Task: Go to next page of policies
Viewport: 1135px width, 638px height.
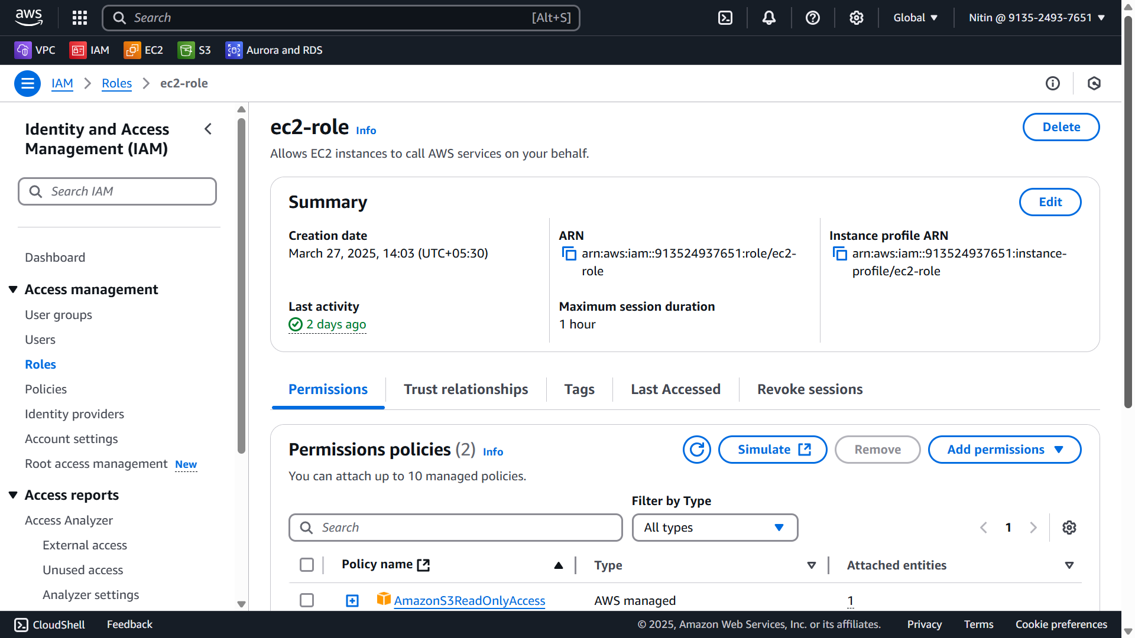Action: pyautogui.click(x=1033, y=528)
